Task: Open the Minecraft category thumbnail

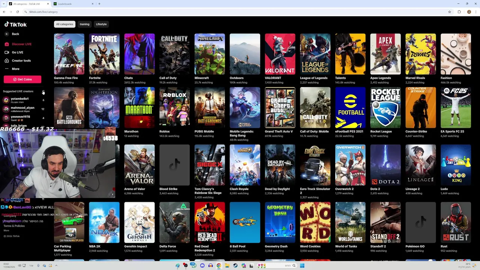Action: click(x=210, y=54)
